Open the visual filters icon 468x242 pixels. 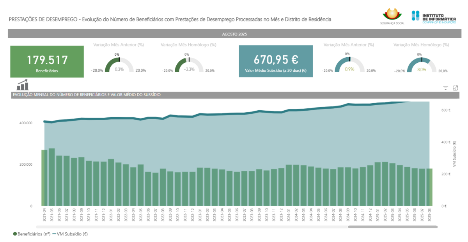click(446, 88)
